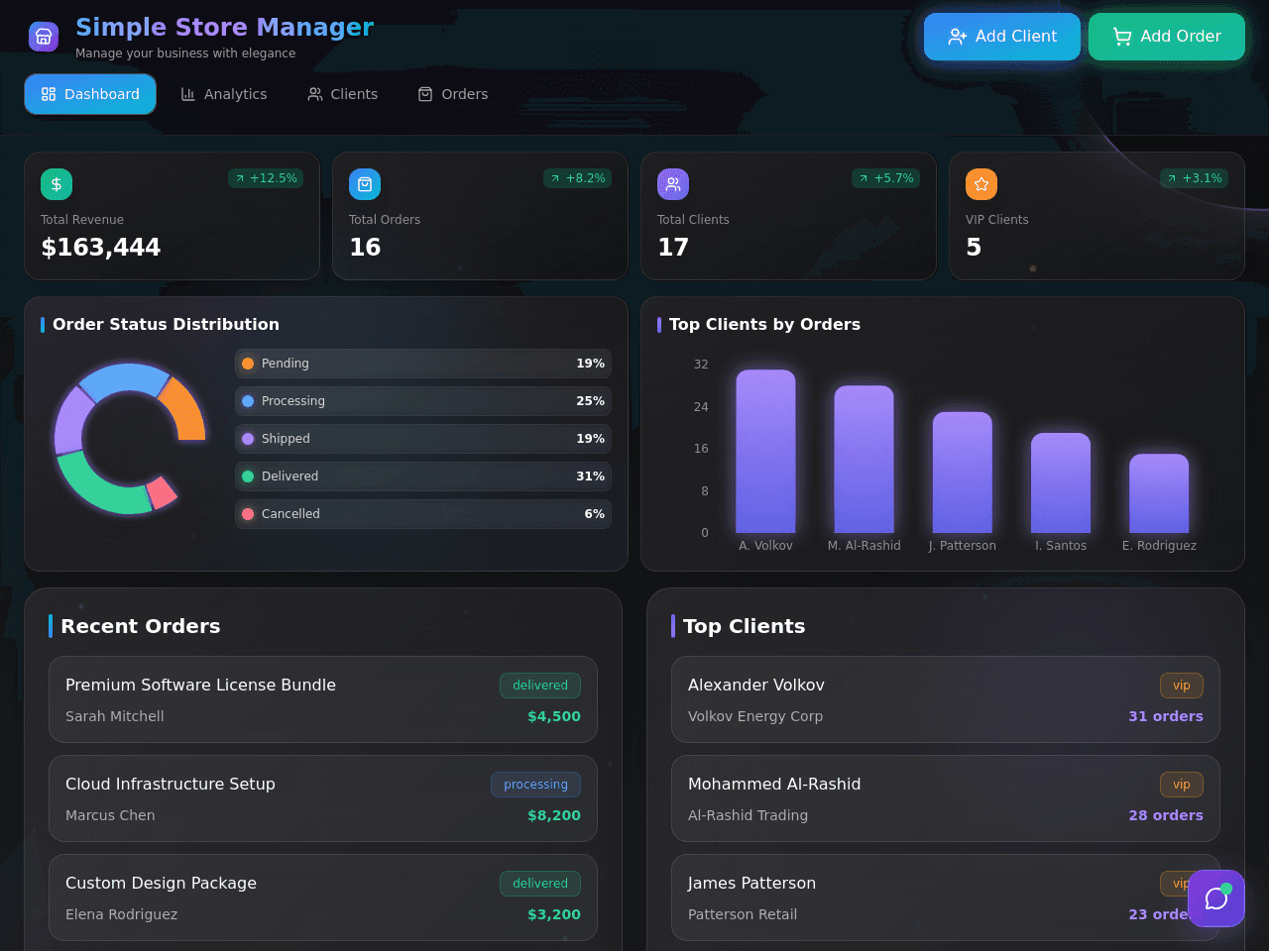
Task: Click Al-Rashid Trading company name
Action: point(749,815)
